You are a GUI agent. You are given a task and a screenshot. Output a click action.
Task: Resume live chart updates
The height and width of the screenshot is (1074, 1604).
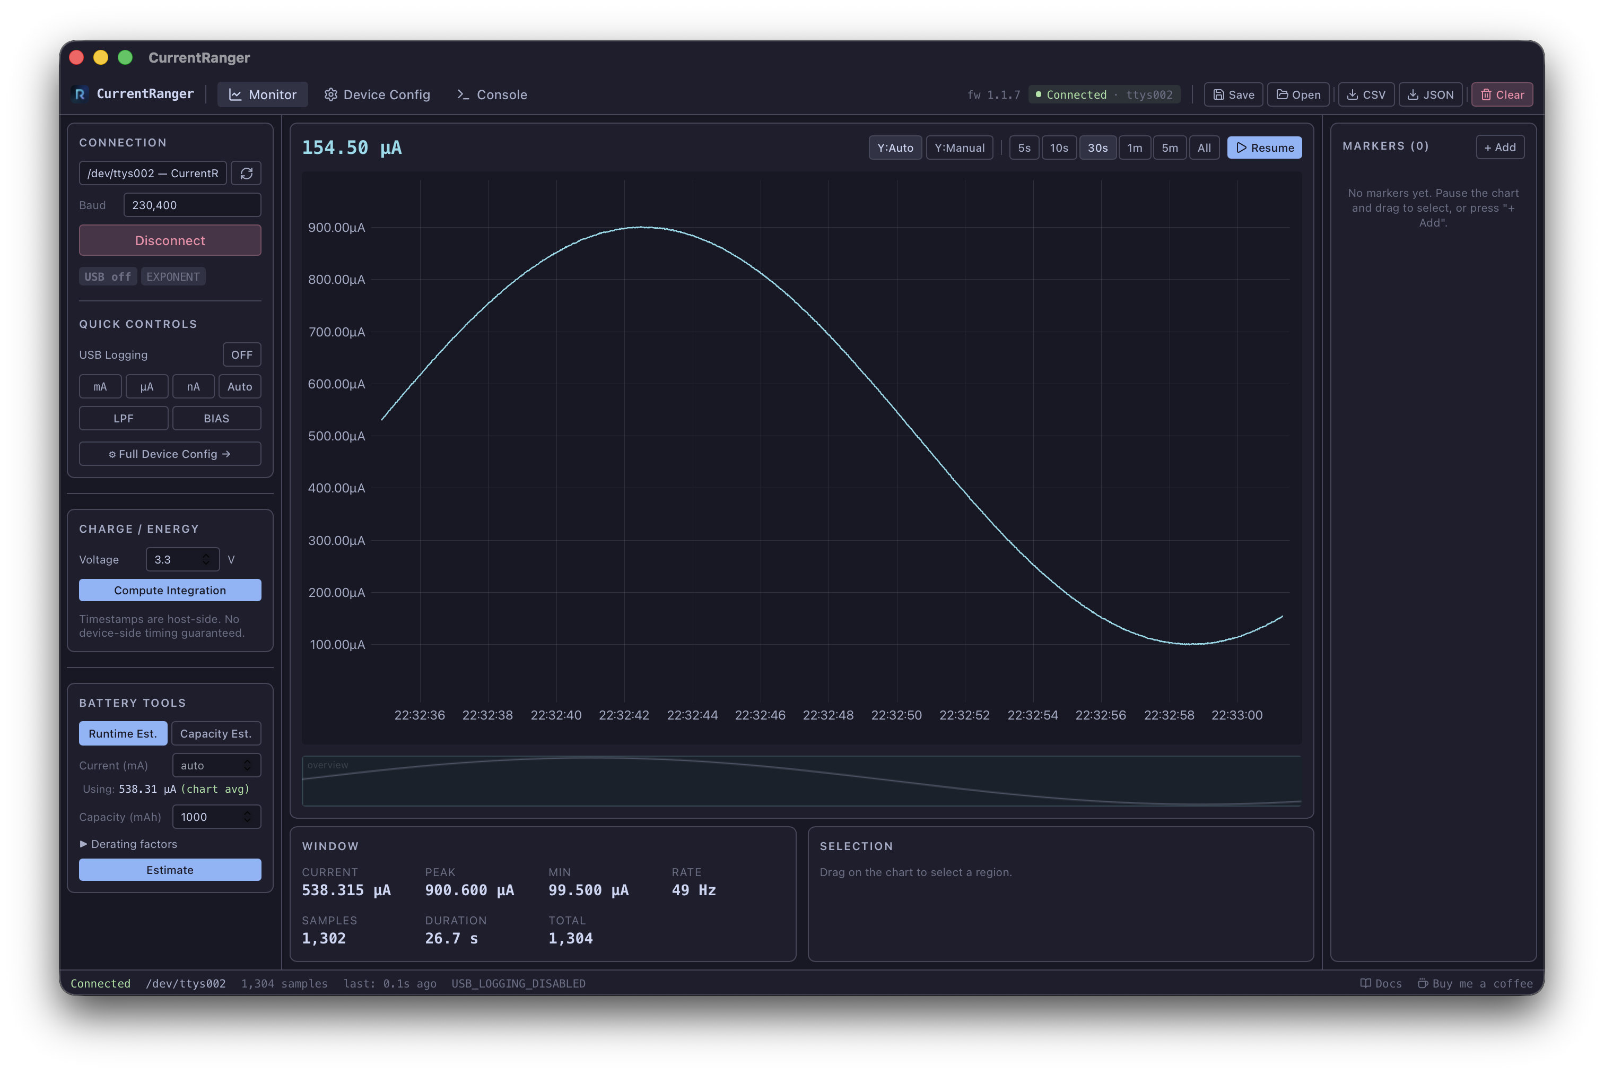click(x=1264, y=148)
